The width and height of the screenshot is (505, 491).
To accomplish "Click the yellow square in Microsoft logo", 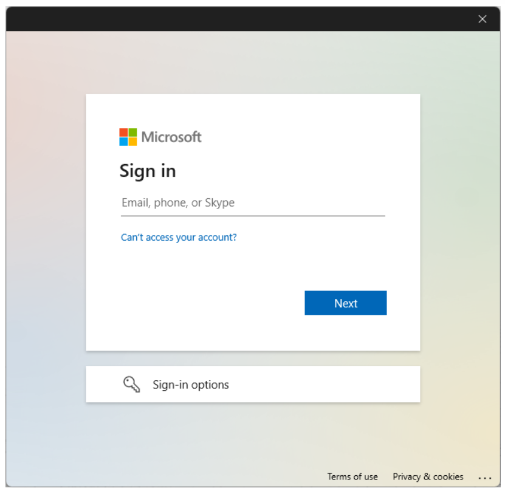I will (x=132, y=142).
